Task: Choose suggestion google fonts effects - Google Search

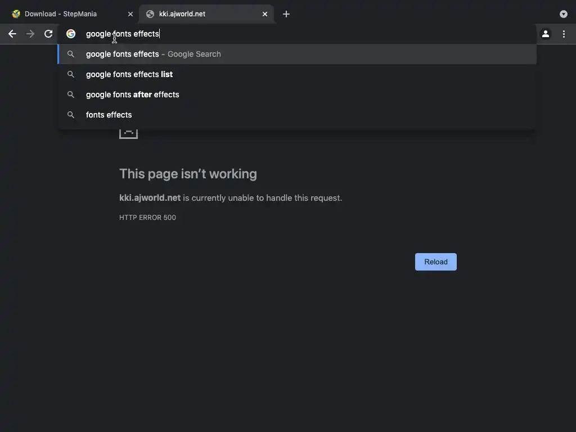Action: point(297,54)
